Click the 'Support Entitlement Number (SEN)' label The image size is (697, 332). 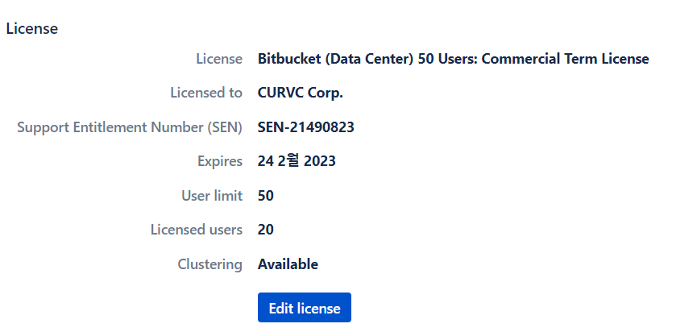pyautogui.click(x=130, y=127)
